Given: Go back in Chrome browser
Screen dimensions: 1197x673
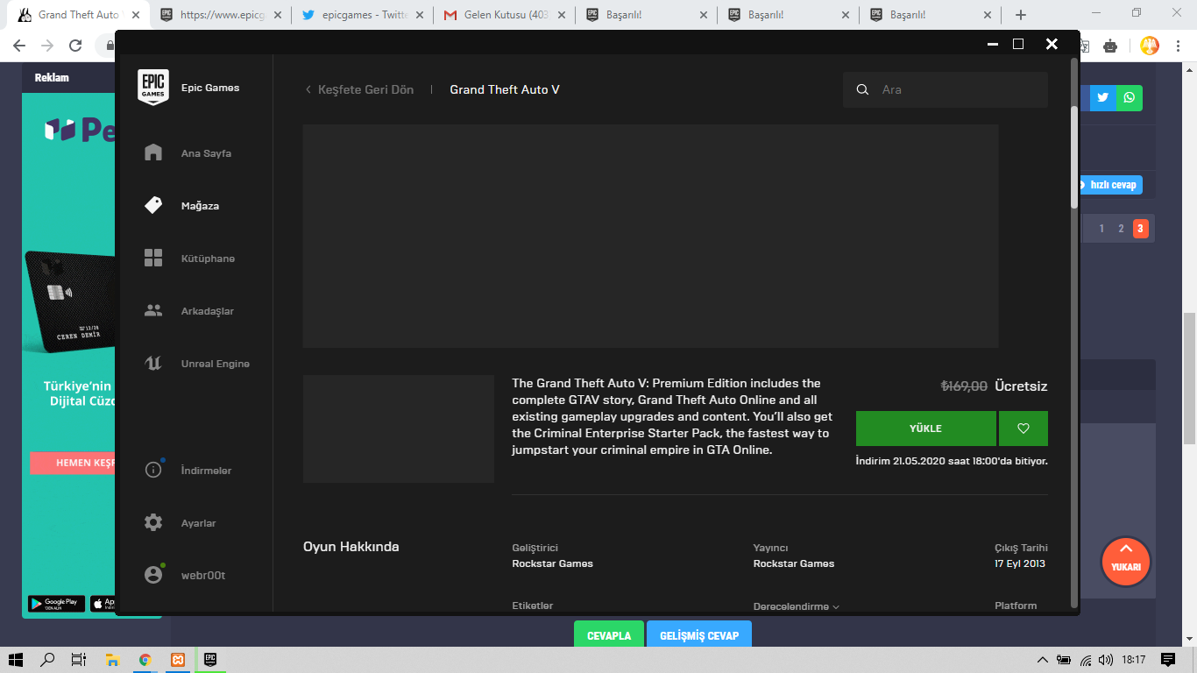Looking at the screenshot, I should coord(19,46).
